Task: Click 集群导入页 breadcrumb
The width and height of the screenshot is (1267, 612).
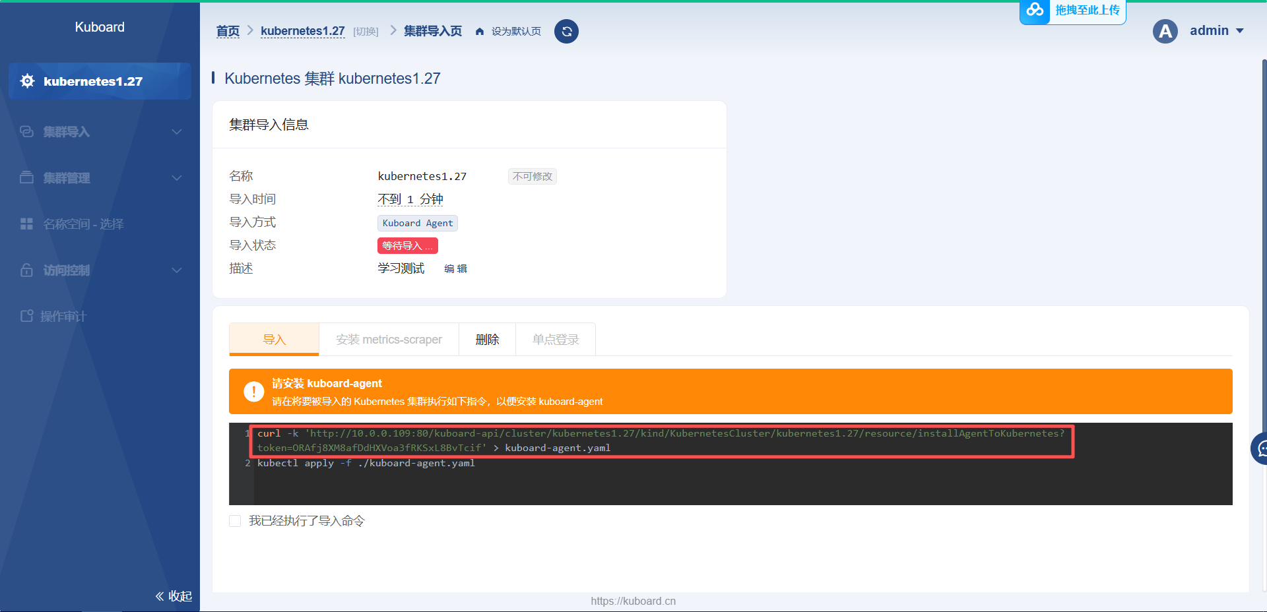Action: point(433,31)
